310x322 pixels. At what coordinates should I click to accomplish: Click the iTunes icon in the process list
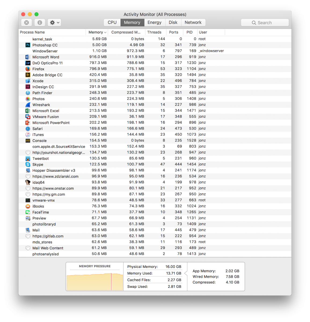pos(28,134)
